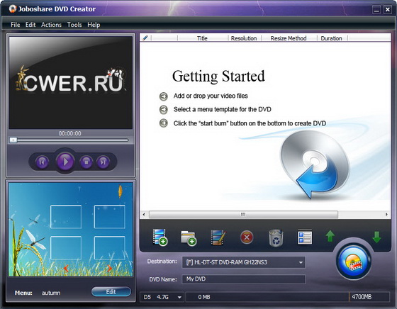Click the Stop playback button

pyautogui.click(x=86, y=162)
